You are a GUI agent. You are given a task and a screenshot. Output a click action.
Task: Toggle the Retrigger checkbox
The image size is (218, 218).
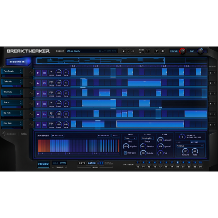[125, 153]
